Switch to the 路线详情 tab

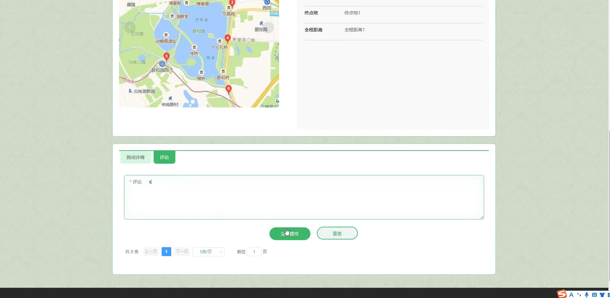tap(135, 157)
